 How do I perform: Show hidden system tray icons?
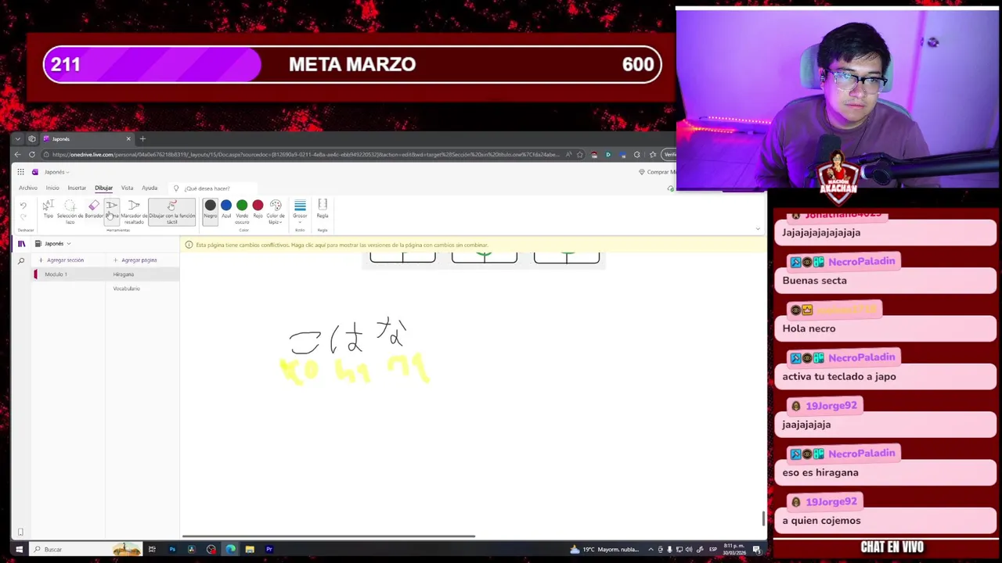click(x=651, y=550)
